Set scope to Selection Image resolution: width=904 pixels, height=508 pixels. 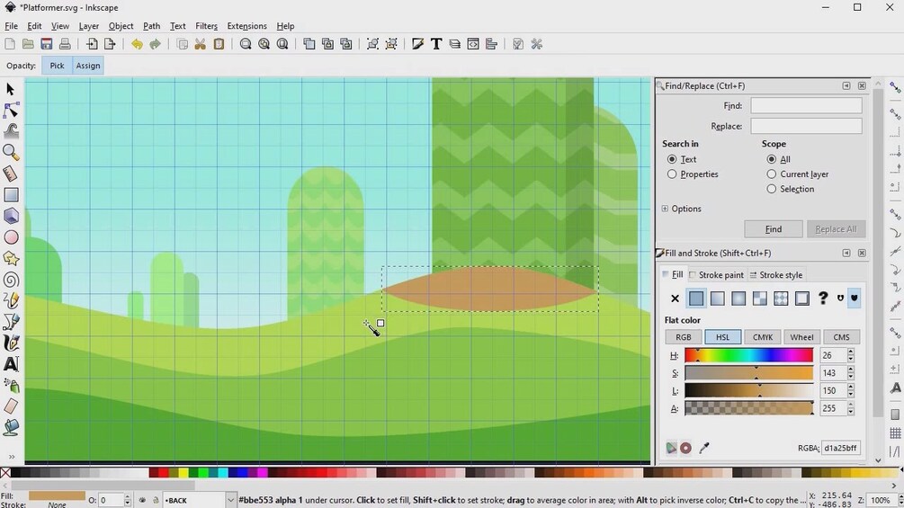pyautogui.click(x=772, y=189)
